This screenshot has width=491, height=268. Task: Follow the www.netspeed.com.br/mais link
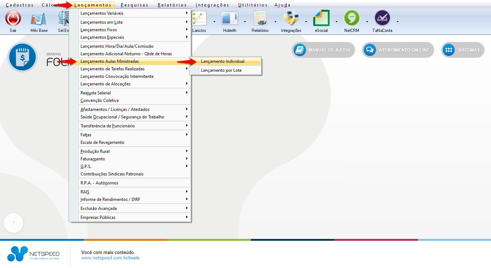point(110,258)
